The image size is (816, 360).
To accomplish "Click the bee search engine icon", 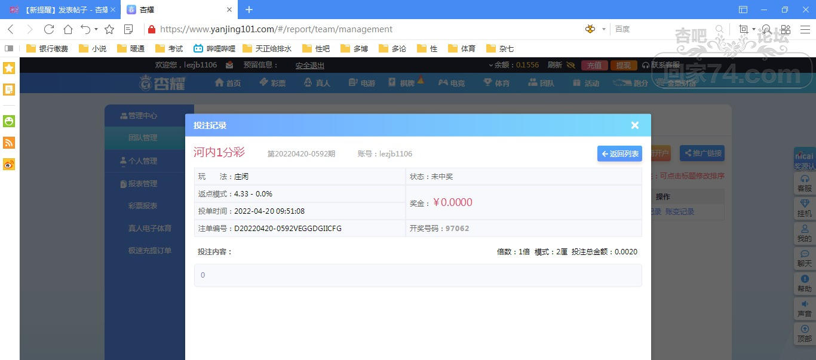I will (590, 29).
